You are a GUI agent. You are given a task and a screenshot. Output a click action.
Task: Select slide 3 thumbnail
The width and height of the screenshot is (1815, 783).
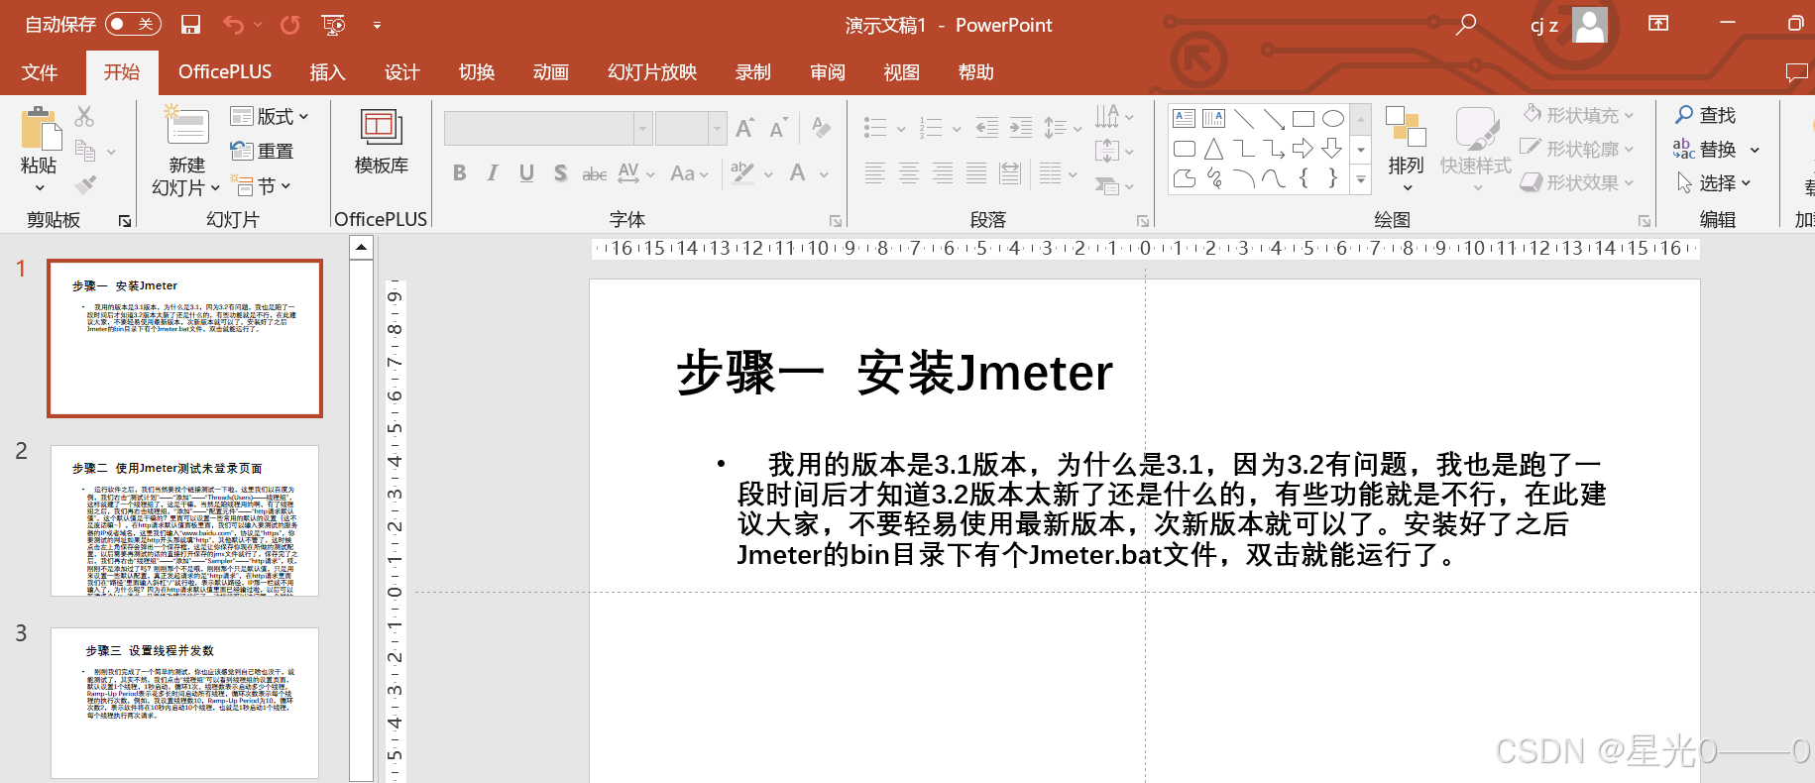pos(185,703)
